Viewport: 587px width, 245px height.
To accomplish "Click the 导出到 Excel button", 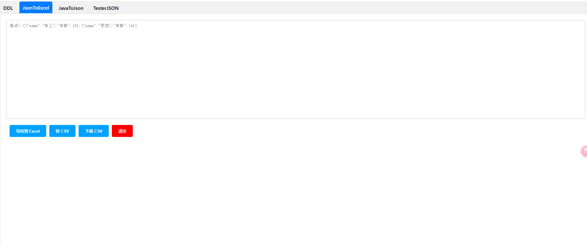I will pyautogui.click(x=28, y=131).
